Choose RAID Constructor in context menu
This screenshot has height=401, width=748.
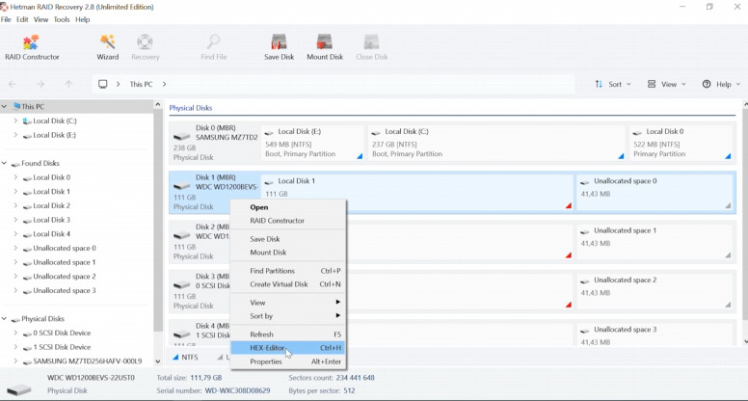288,221
